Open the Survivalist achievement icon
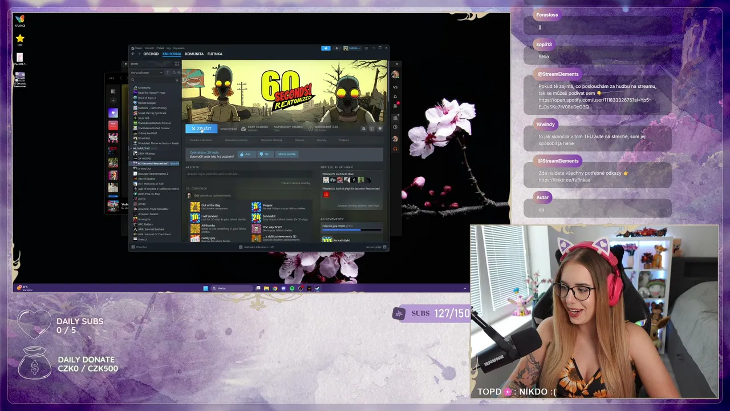The width and height of the screenshot is (730, 411). coord(257,217)
